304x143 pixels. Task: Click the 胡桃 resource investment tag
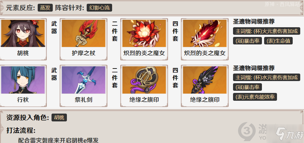[x=59, y=117]
